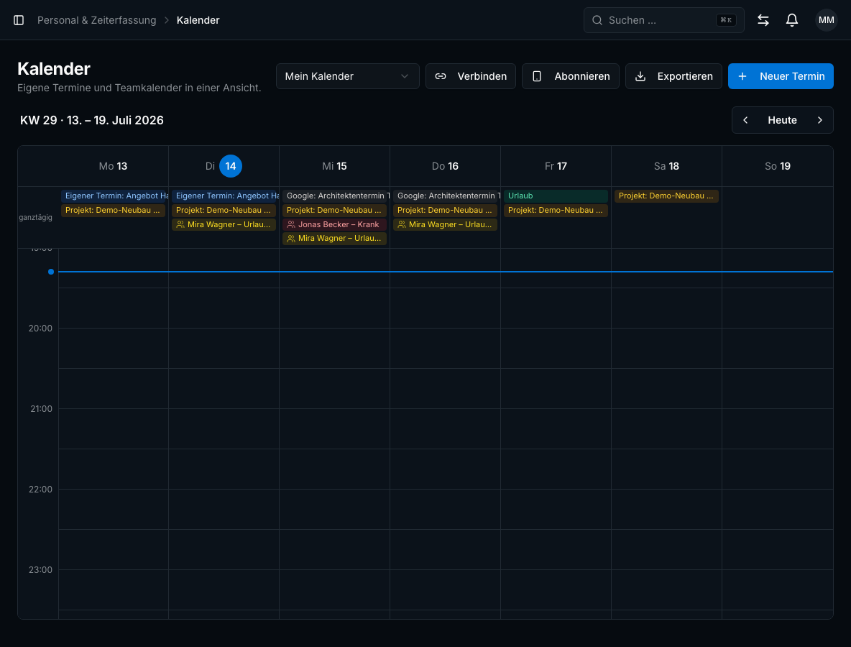
Task: Open Friday's Urlaub event
Action: (556, 196)
